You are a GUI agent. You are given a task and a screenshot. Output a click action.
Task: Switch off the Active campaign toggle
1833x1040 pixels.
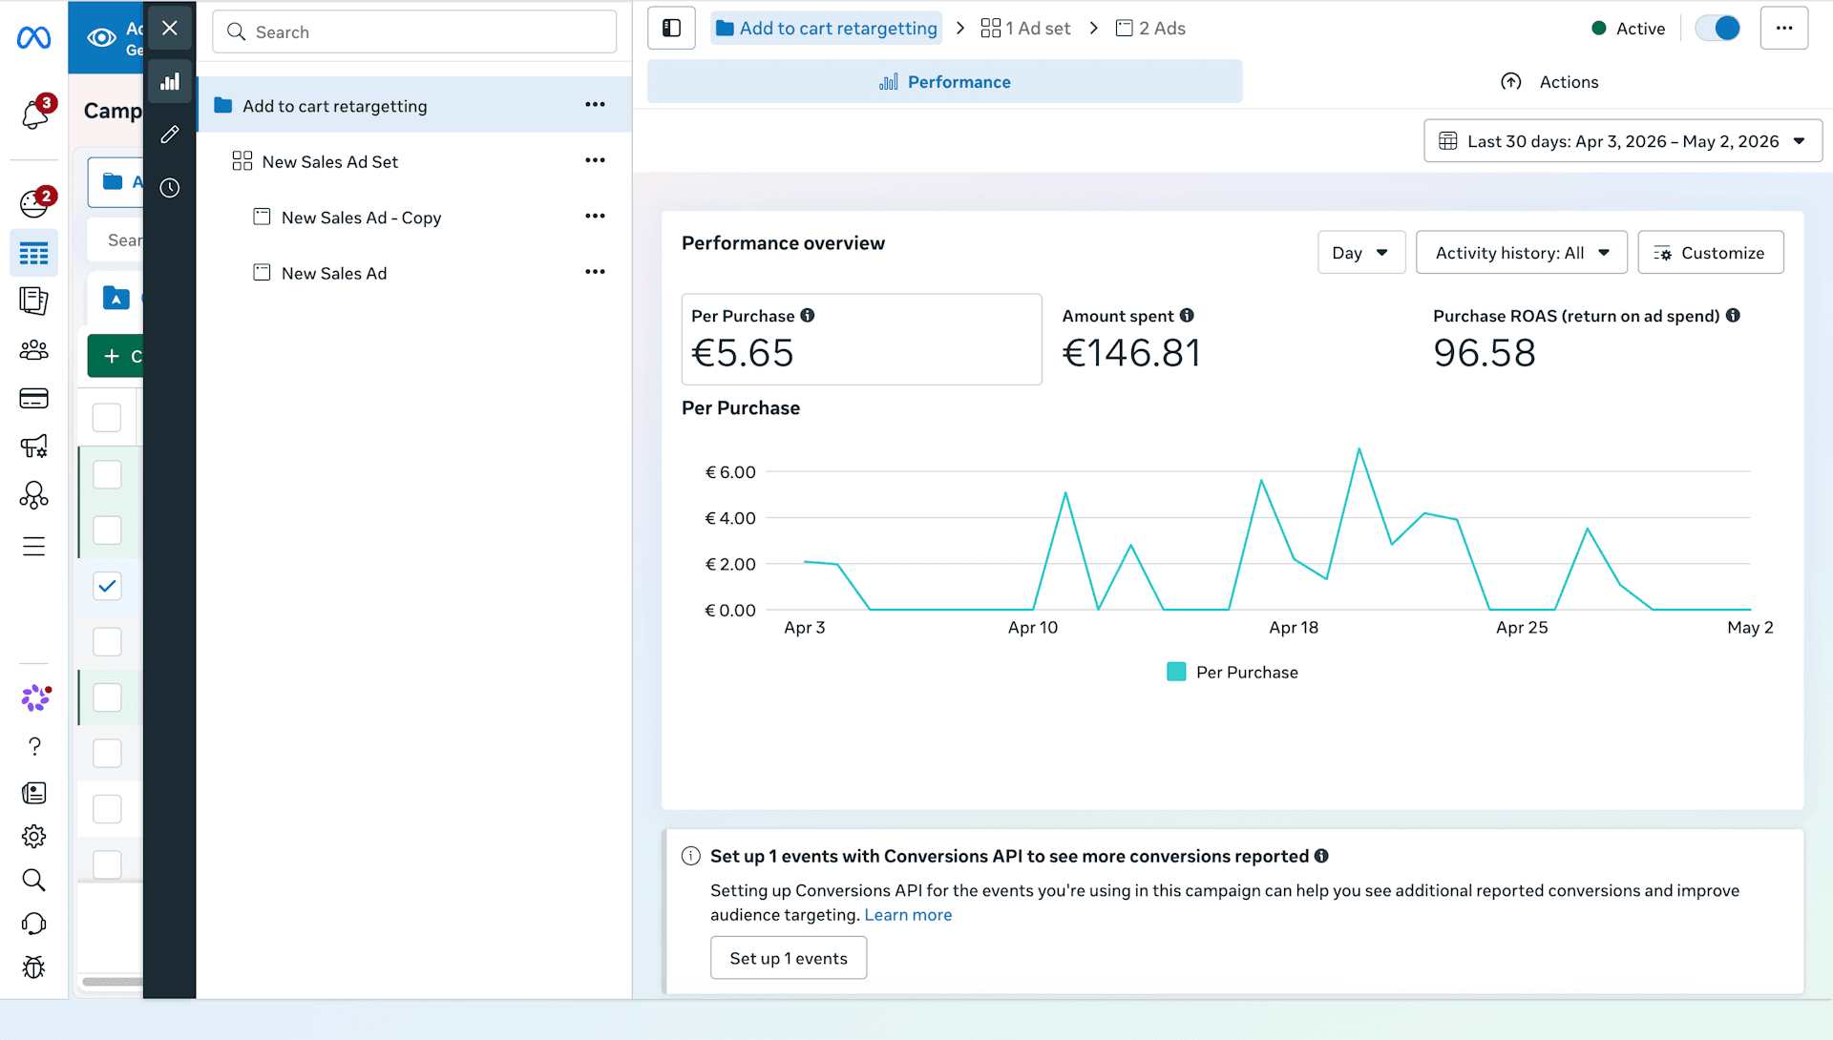pyautogui.click(x=1717, y=28)
